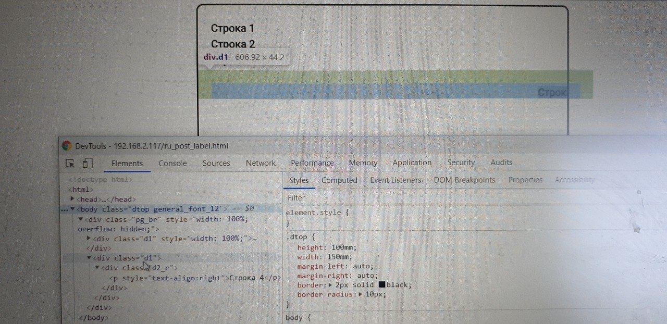The height and width of the screenshot is (324, 667).
Task: Open the Application tab
Action: 412,163
